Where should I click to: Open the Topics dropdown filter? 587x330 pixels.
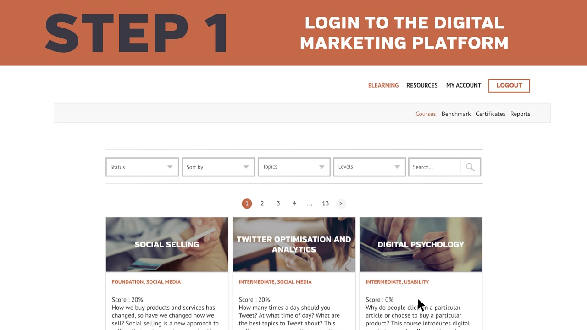coord(294,167)
